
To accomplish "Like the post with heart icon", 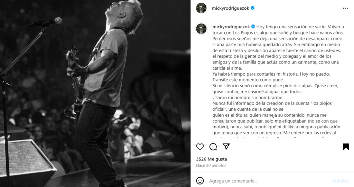I will 200,147.
